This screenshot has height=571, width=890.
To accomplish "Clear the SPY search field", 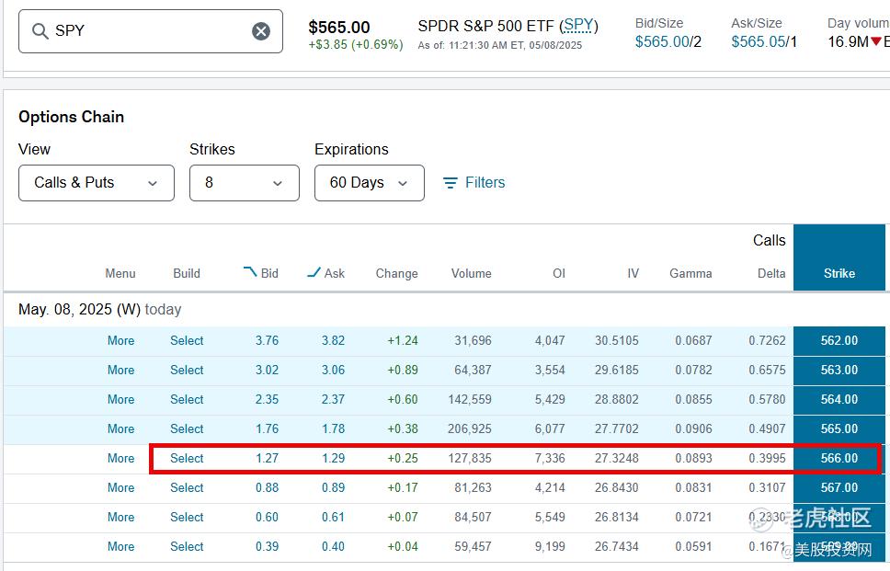I will [261, 31].
